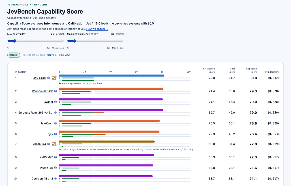Open info icon for Surogate Rune 26B-A4B
Viewport: 291px width, 186px height.
coord(55,113)
